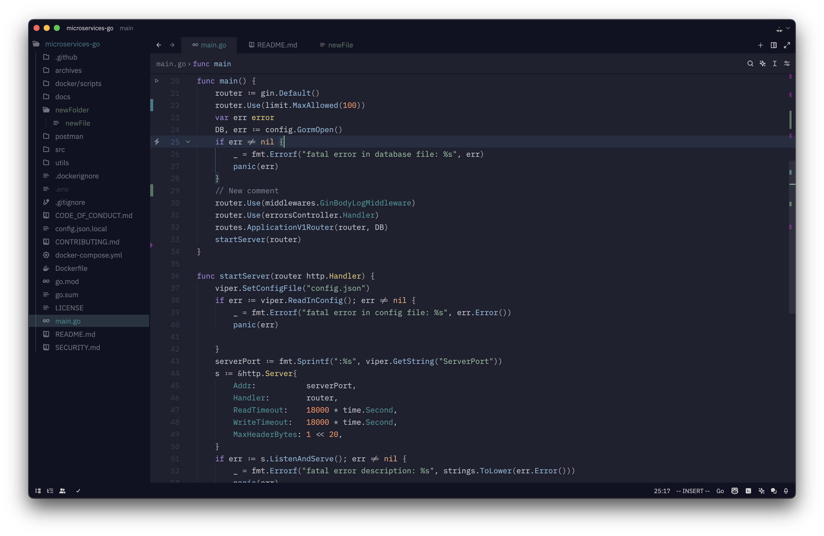
Task: Toggle the terminal panel icon
Action: (748, 491)
